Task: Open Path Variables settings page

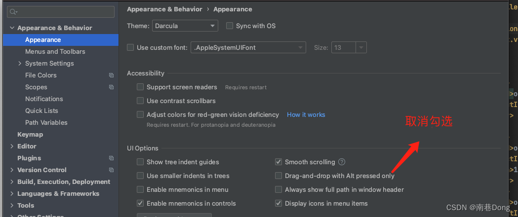Action: click(x=46, y=123)
